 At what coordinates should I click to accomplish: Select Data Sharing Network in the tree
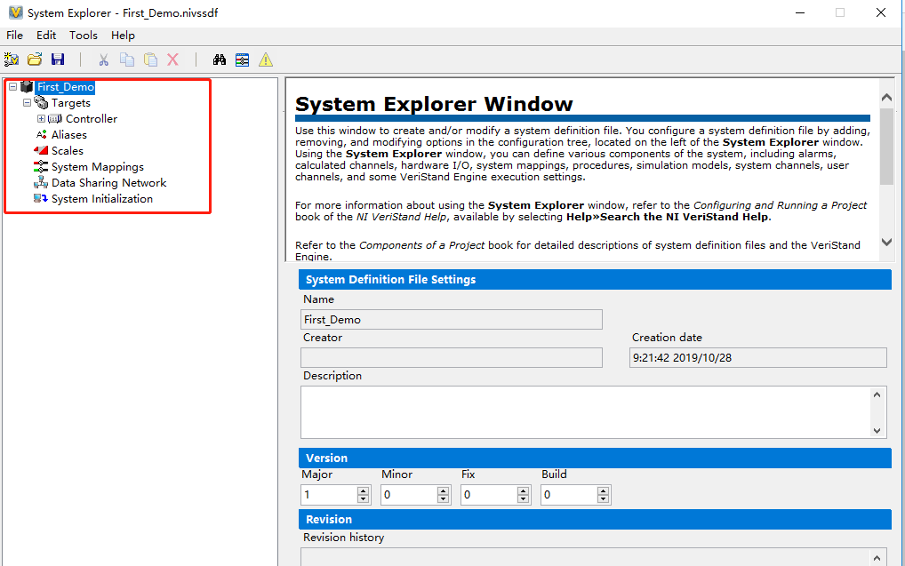(x=109, y=183)
